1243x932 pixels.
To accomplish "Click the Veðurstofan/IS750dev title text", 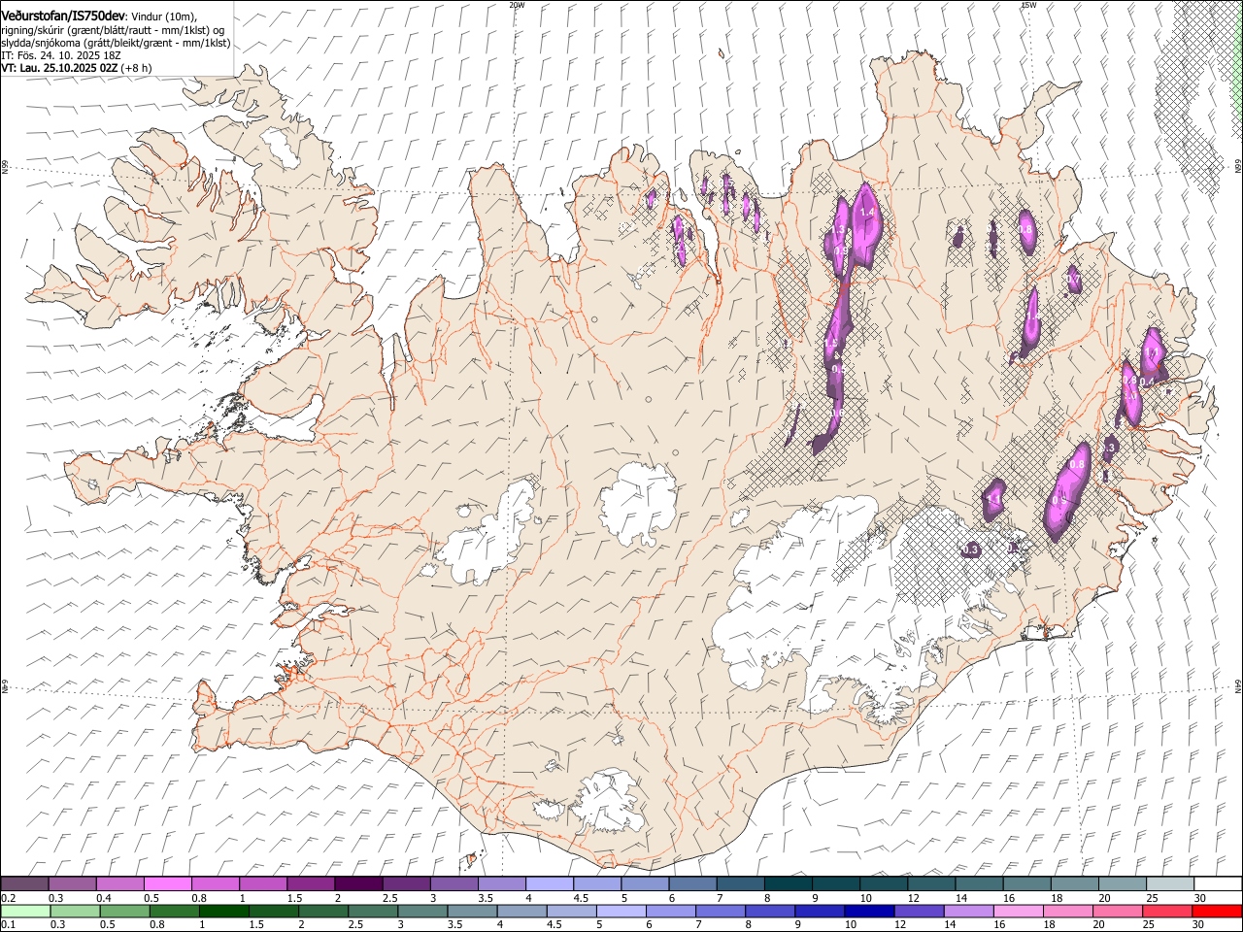I will click(63, 16).
